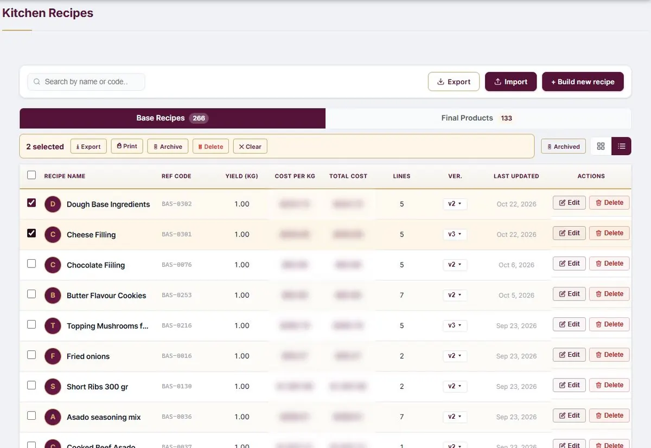The image size is (651, 448).
Task: Archive the selected recipes
Action: point(168,146)
